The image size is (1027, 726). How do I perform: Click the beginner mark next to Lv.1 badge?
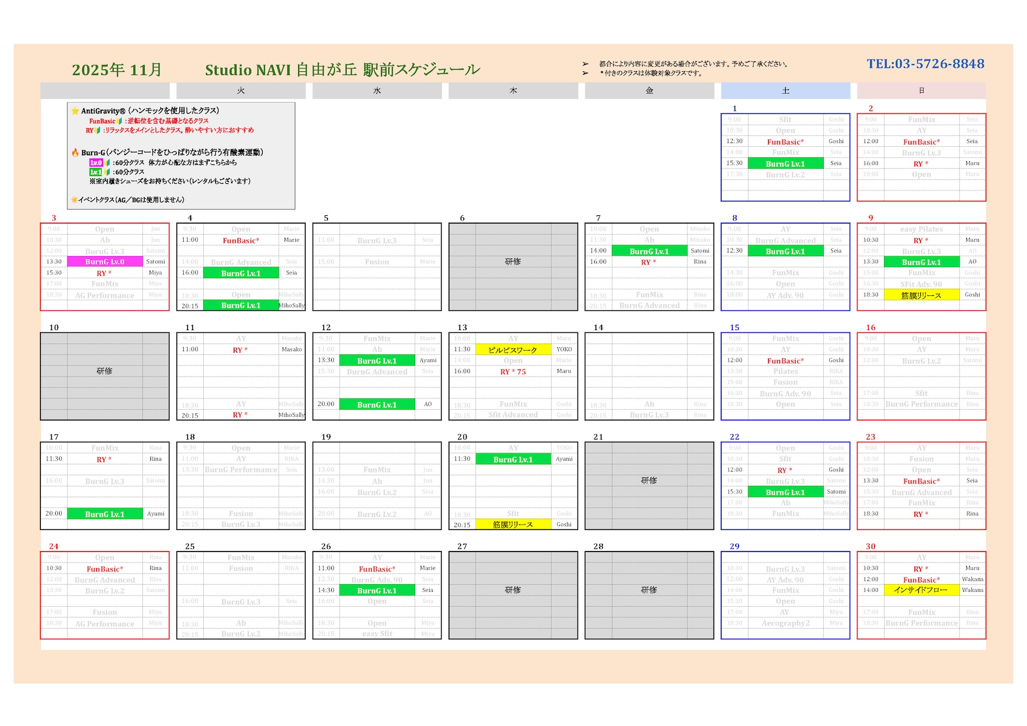pos(107,172)
